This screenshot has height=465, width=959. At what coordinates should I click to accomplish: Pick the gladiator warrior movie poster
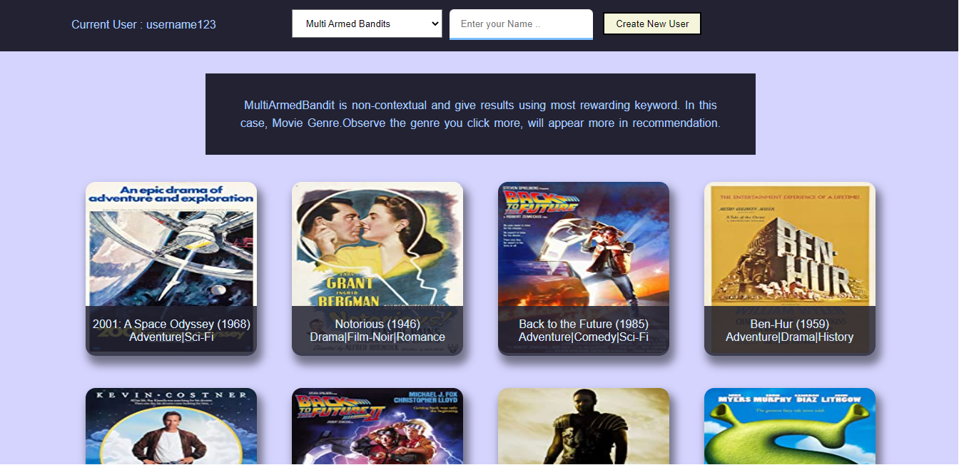[584, 426]
